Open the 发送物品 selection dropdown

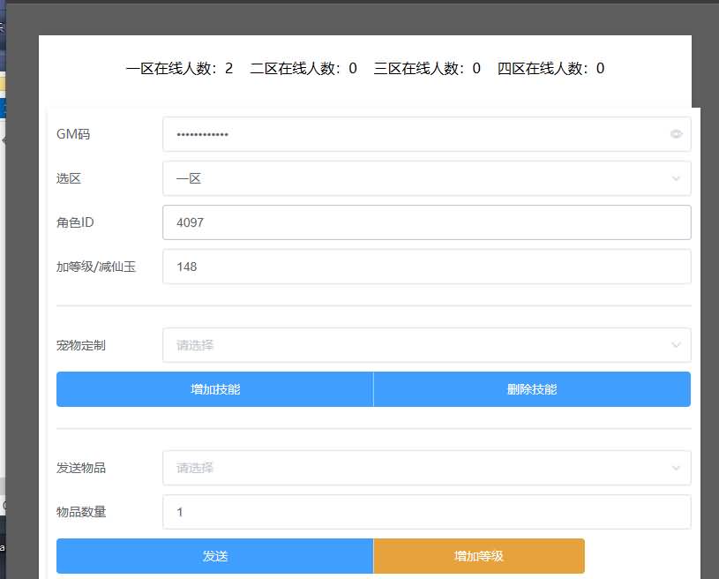pyautogui.click(x=426, y=468)
